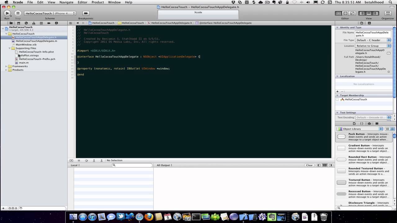Collapse the HelloCocoaTouch group folder

click(6, 34)
